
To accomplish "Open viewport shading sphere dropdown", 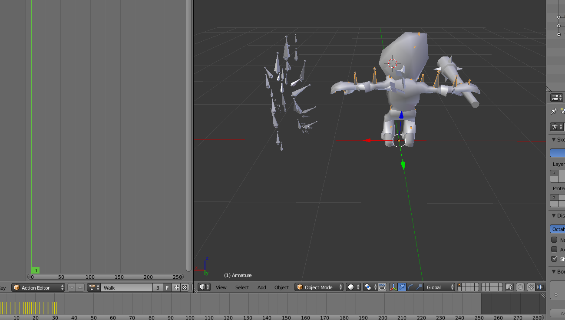I will (353, 287).
